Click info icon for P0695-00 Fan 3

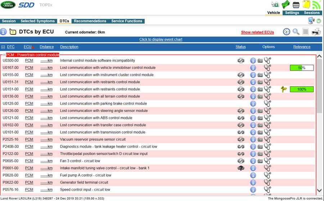(x=253, y=161)
